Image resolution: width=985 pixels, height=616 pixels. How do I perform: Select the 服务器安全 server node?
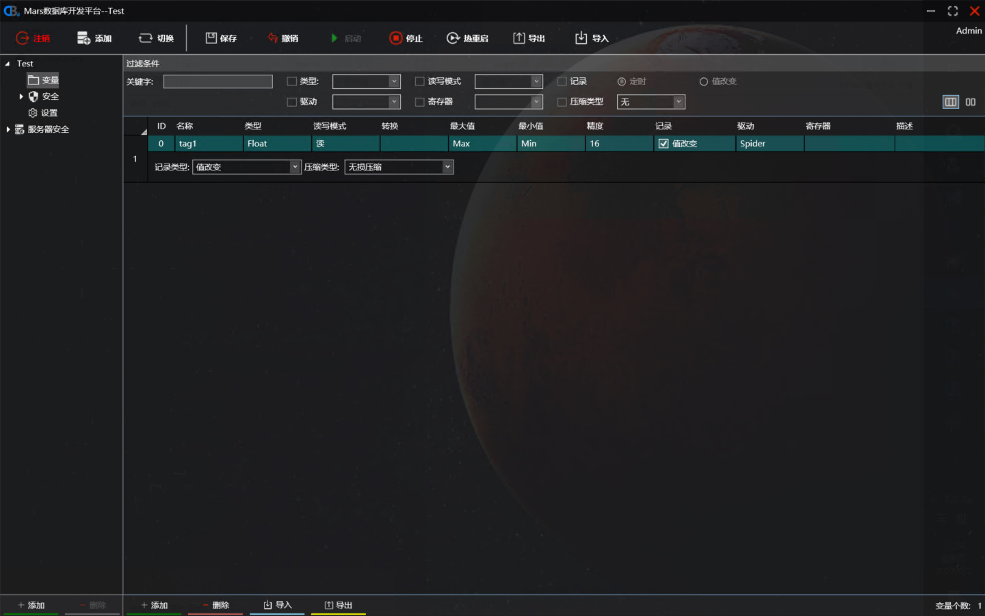pos(42,129)
